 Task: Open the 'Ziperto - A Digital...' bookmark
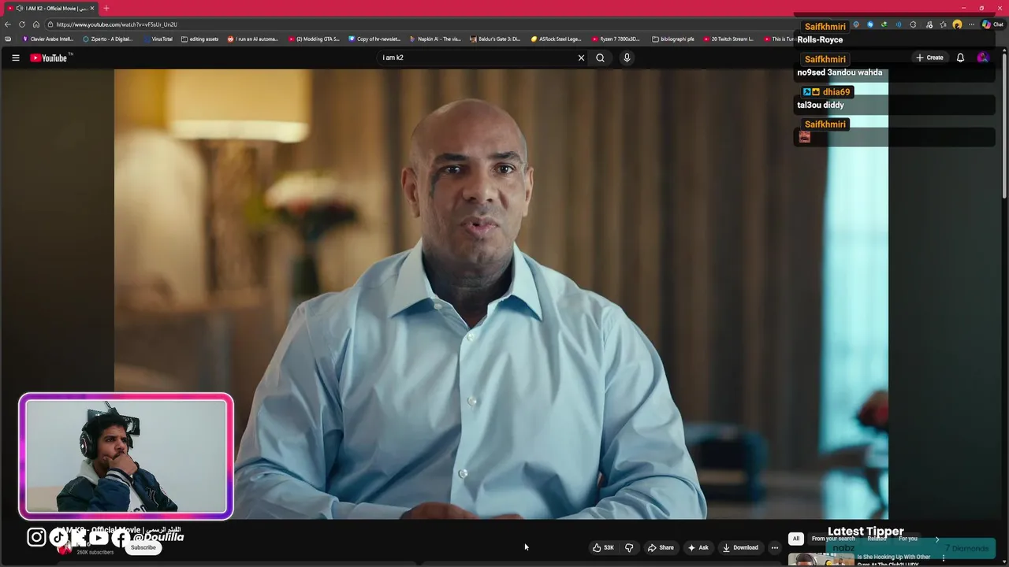click(x=108, y=39)
